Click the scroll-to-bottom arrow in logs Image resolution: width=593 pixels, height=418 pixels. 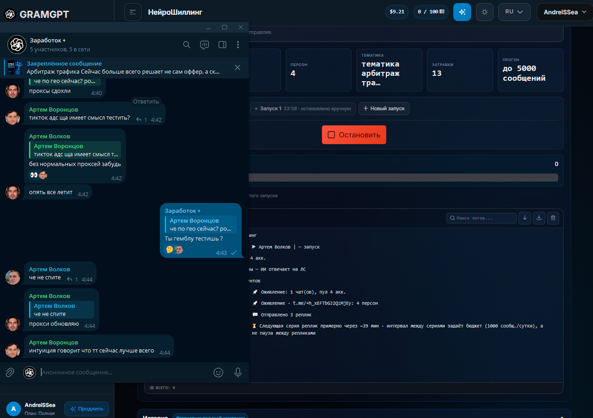tap(525, 218)
